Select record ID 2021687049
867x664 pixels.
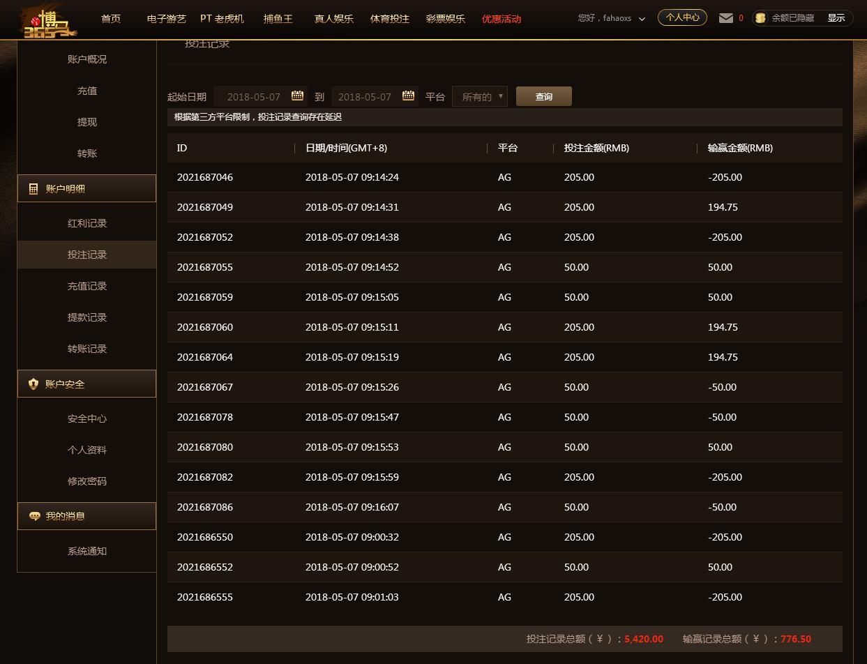pos(205,207)
